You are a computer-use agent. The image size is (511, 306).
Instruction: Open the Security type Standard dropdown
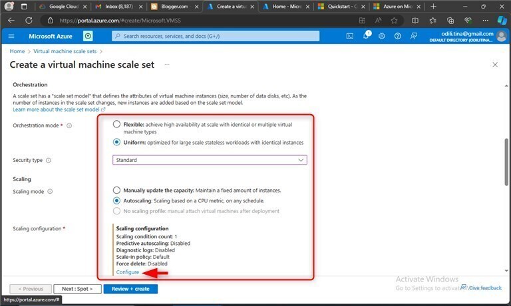210,160
